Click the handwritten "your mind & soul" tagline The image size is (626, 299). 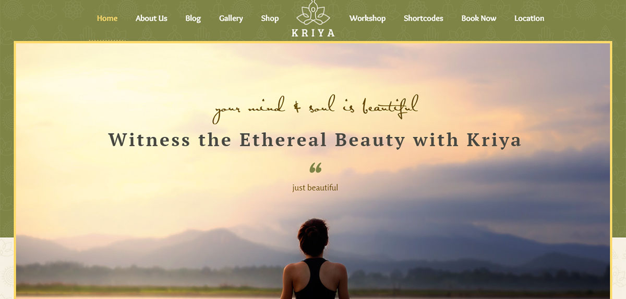coord(315,108)
